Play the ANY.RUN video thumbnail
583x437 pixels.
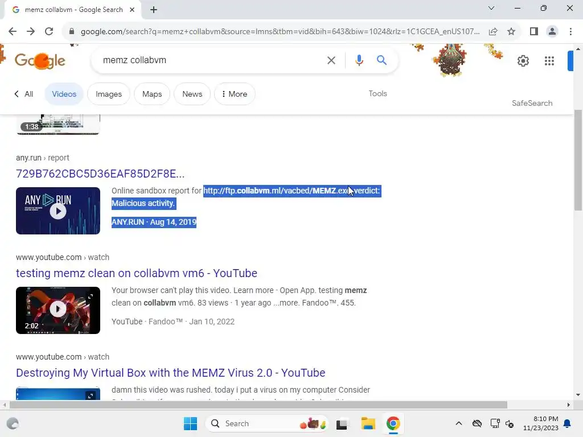click(58, 211)
